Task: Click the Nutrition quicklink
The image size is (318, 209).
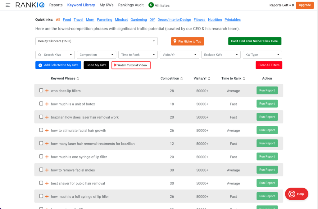Action: [215, 20]
